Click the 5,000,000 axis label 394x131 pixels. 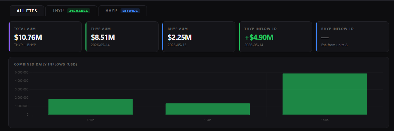(x=22, y=72)
